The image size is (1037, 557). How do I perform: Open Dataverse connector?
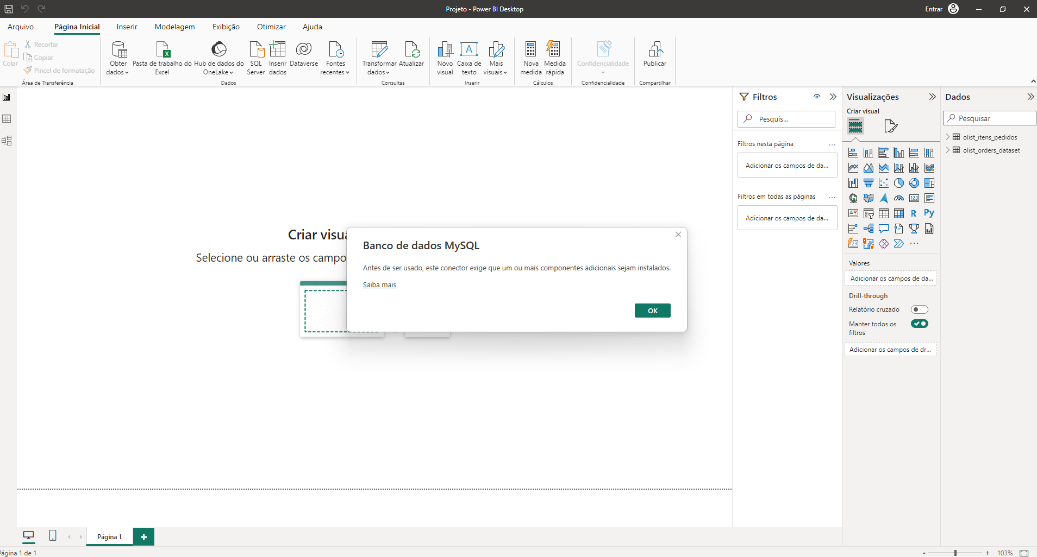304,54
